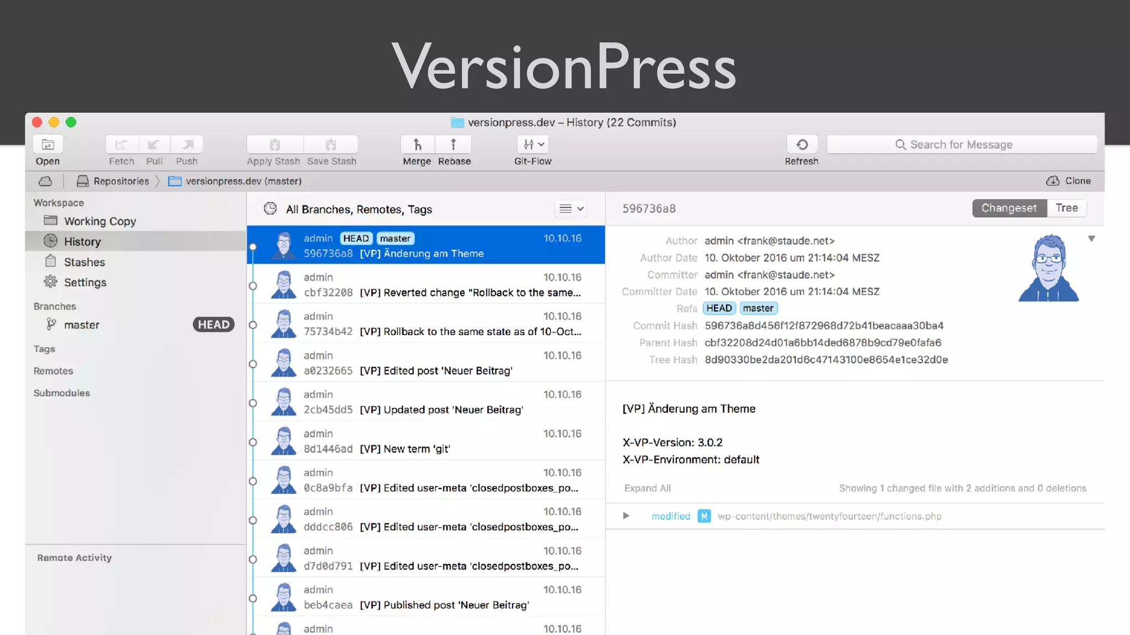Viewport: 1130px width, 635px height.
Task: Select commit 2cb45dd5 Updated post
Action: pos(426,402)
